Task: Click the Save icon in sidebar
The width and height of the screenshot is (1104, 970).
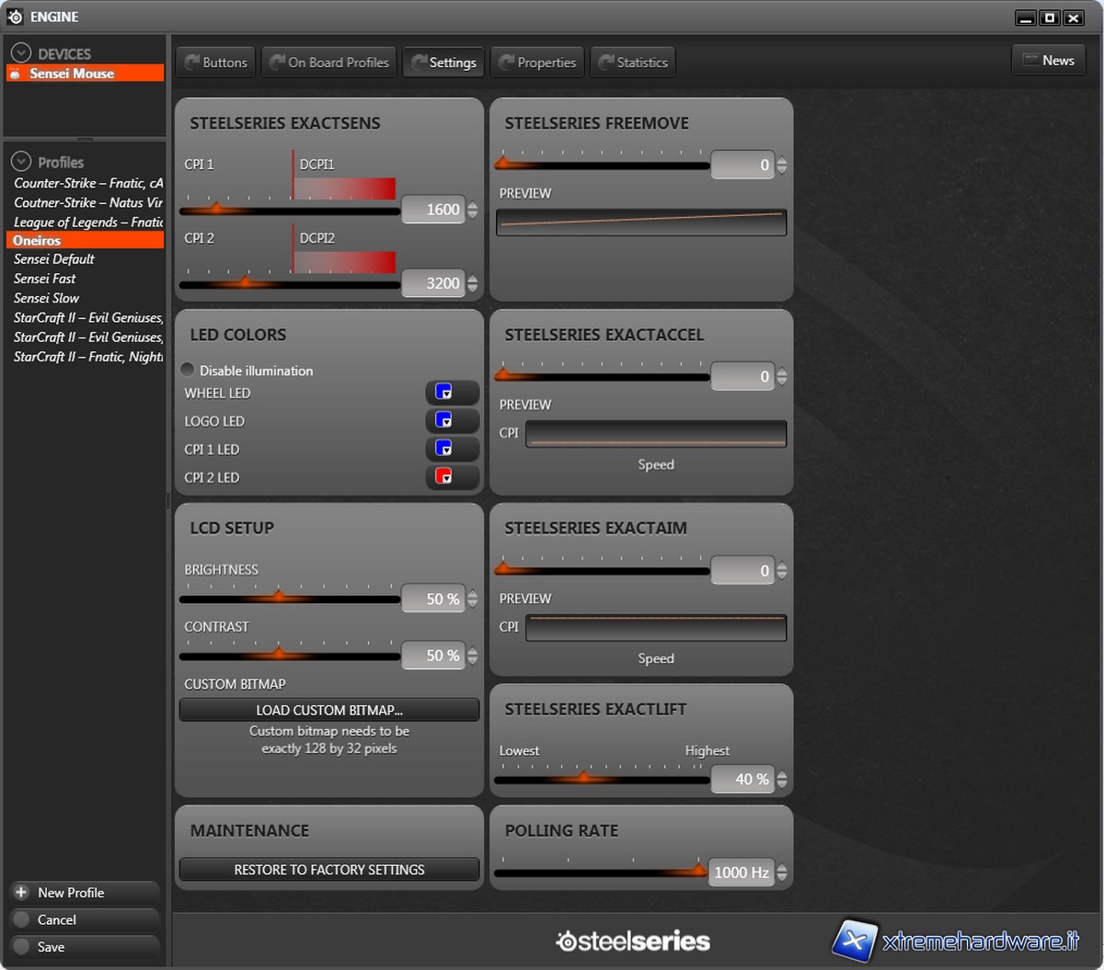Action: (21, 947)
